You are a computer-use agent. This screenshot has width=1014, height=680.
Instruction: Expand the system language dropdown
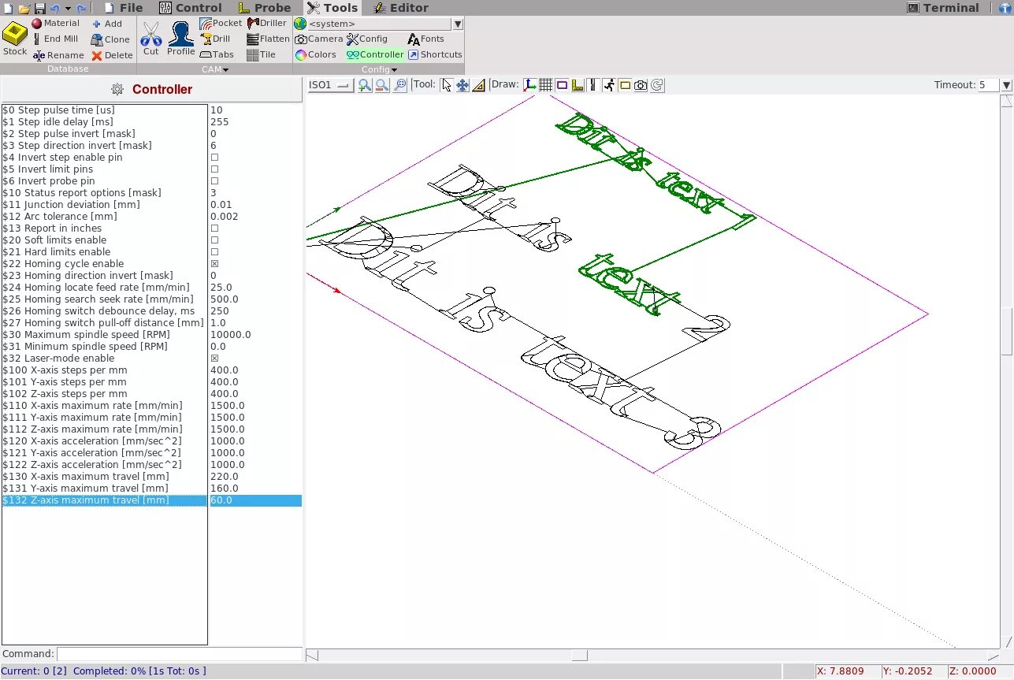pos(458,24)
